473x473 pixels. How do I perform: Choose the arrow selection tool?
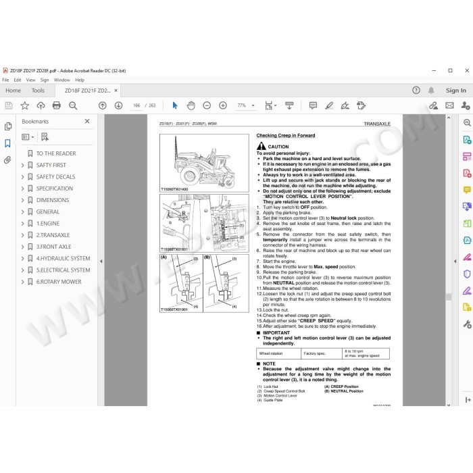click(x=174, y=105)
